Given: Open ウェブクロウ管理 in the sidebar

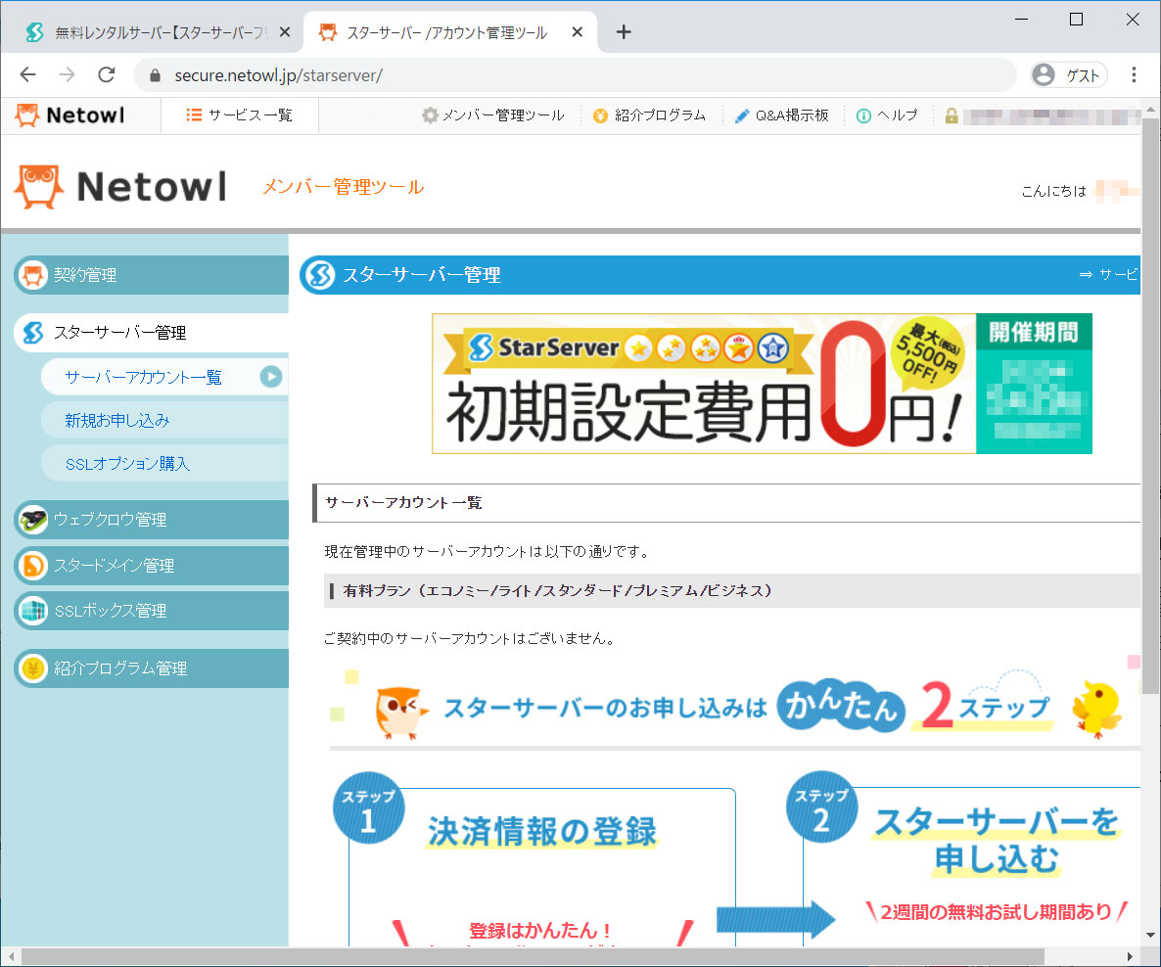Looking at the screenshot, I should click(151, 520).
